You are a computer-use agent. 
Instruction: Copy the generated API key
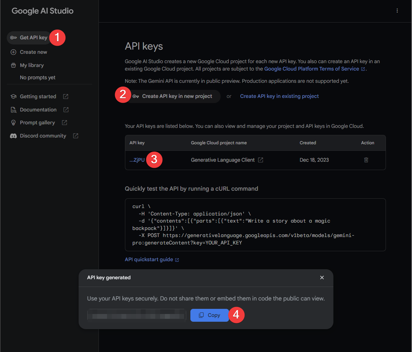[209, 315]
